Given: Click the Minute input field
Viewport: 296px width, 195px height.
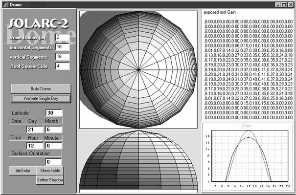Looking at the screenshot, I should (54, 146).
